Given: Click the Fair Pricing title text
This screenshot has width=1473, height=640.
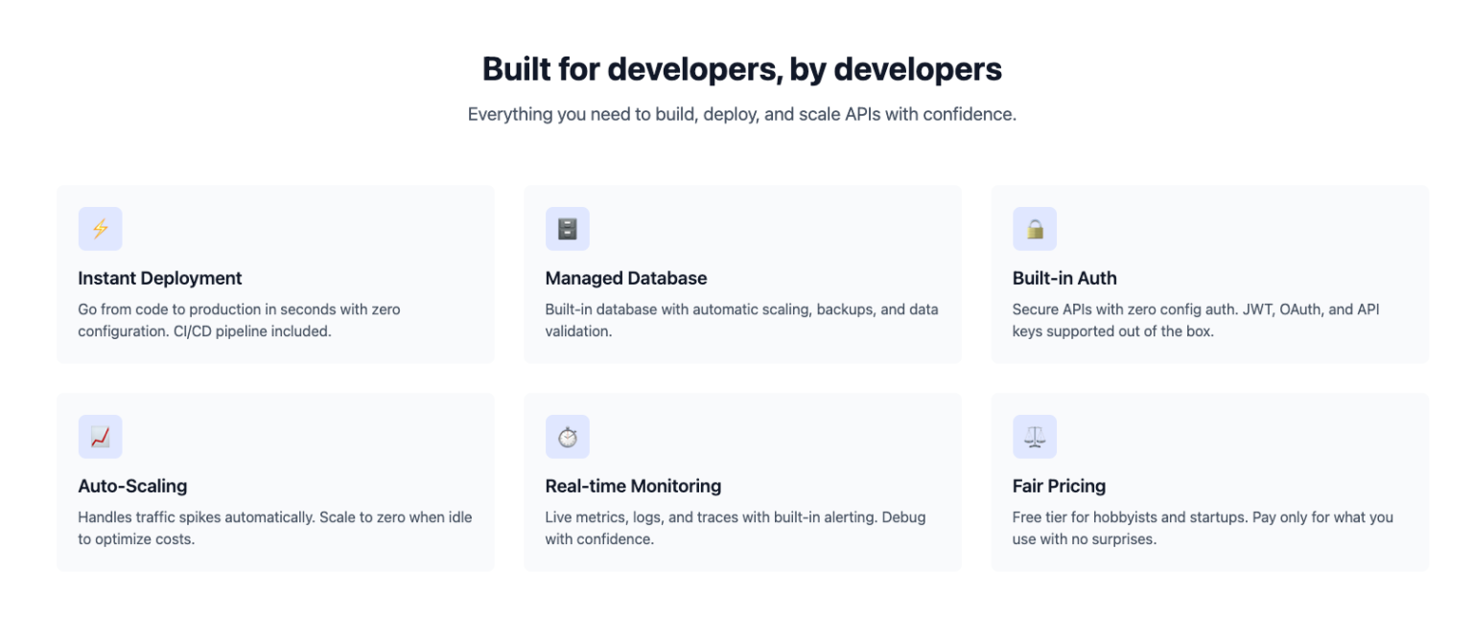Looking at the screenshot, I should 1060,486.
